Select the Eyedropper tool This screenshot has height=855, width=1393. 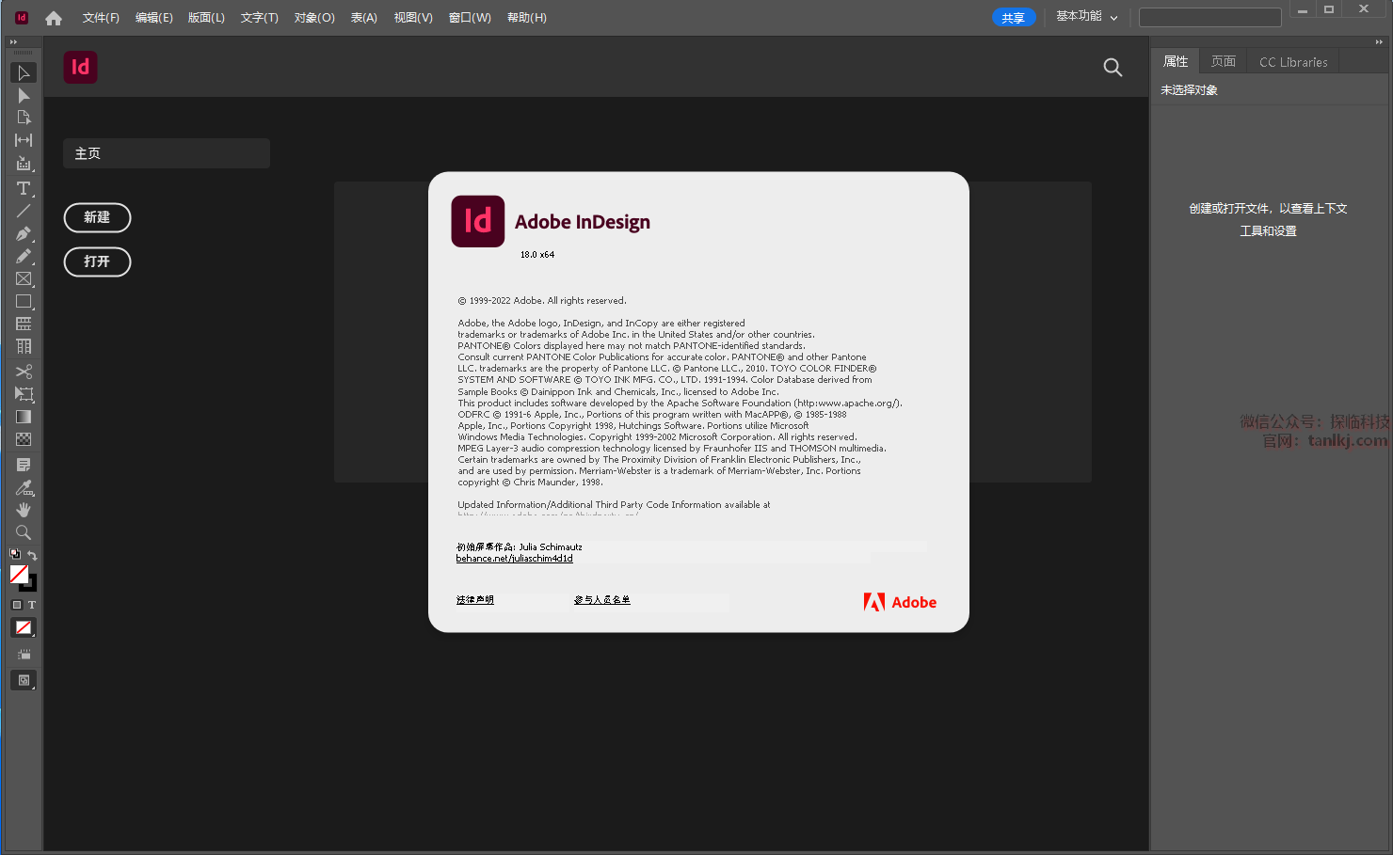pos(24,487)
